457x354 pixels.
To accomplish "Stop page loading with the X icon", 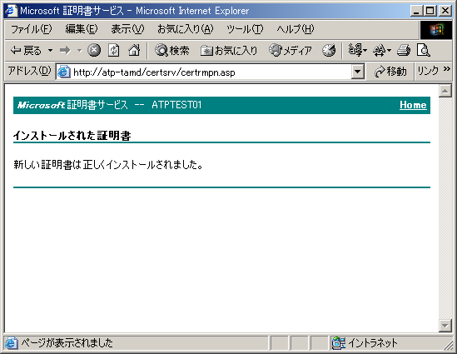I will [x=94, y=51].
